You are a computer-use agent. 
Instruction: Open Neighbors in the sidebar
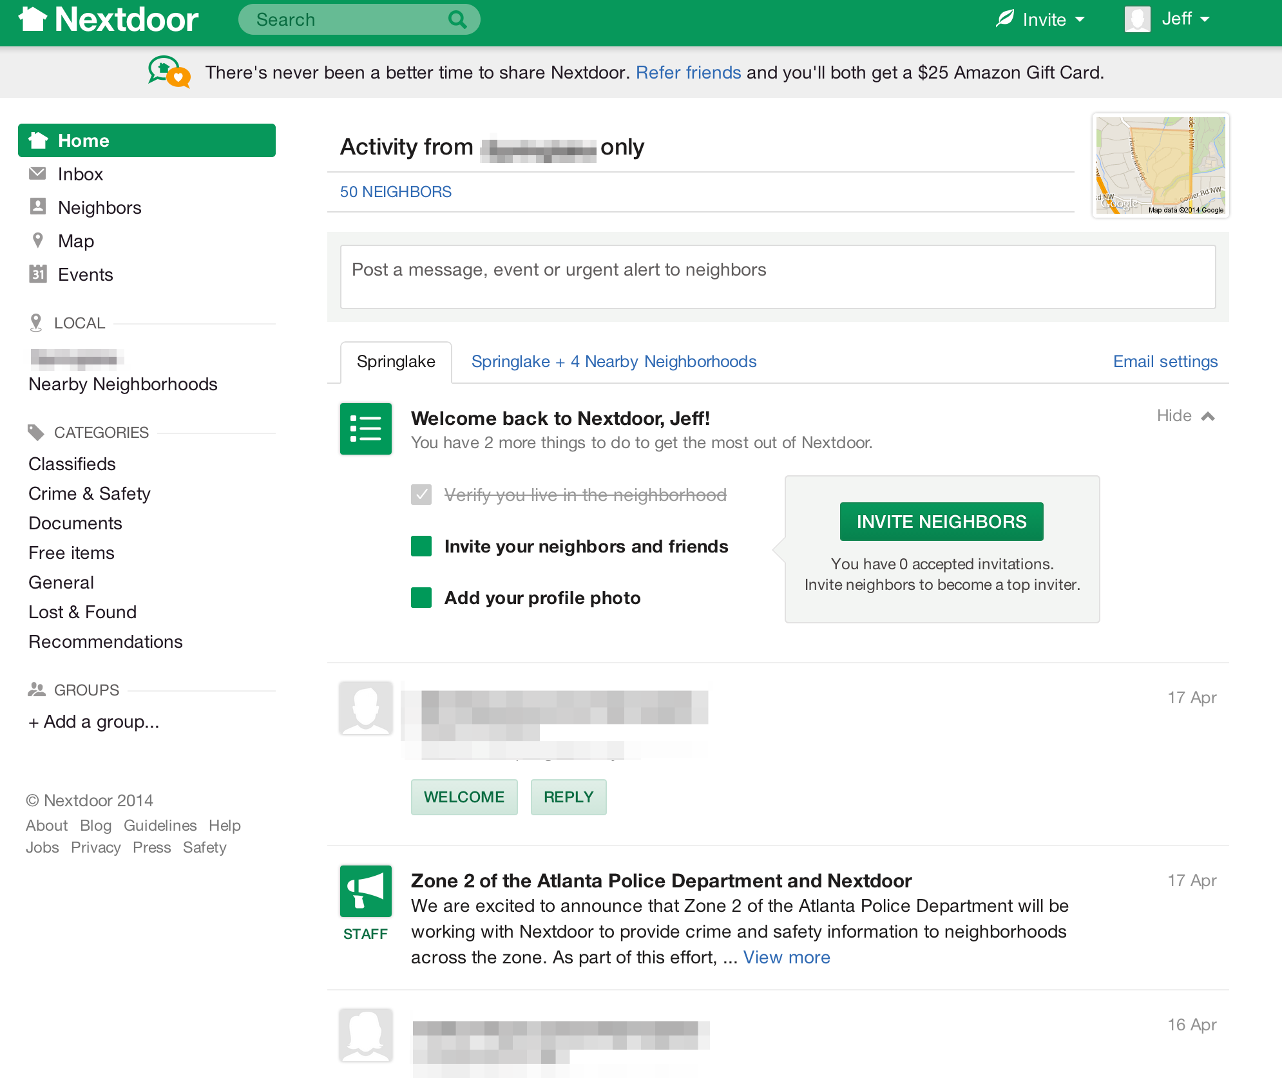100,207
